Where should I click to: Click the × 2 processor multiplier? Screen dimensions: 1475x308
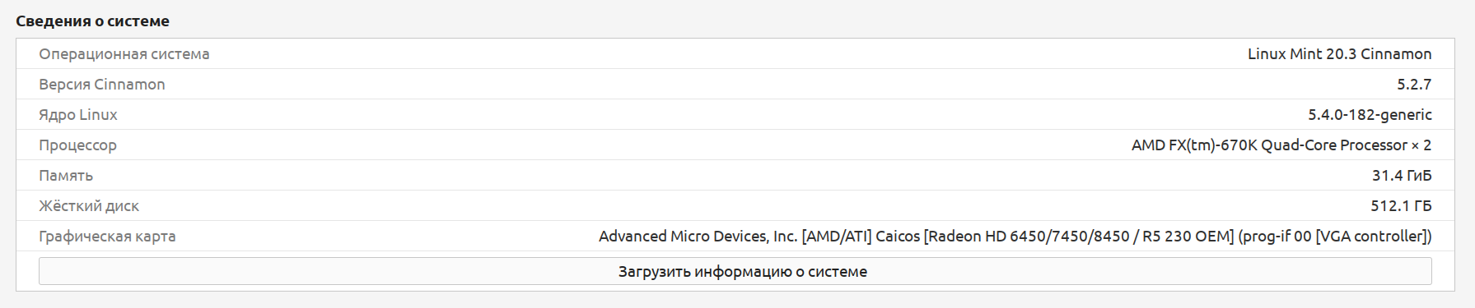click(1421, 145)
